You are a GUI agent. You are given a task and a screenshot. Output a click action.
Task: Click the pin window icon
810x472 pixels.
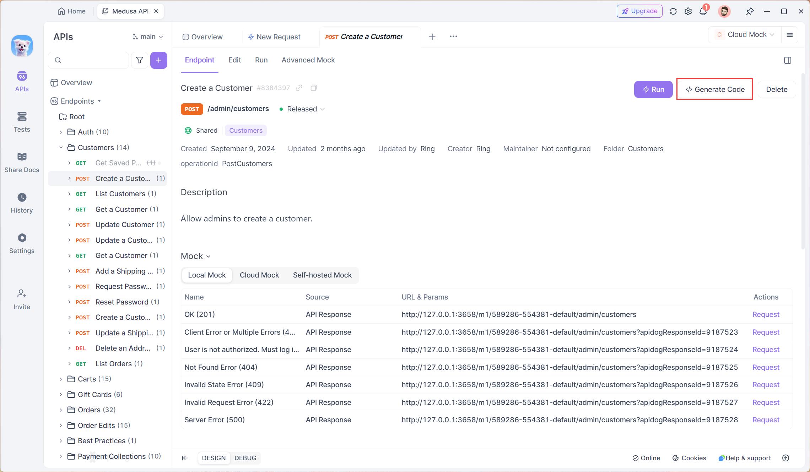tap(750, 11)
